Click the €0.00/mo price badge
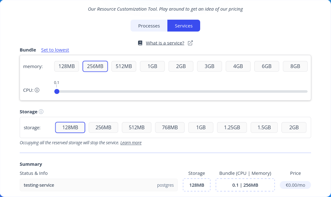Image resolution: width=331 pixels, height=197 pixels. pos(295,185)
